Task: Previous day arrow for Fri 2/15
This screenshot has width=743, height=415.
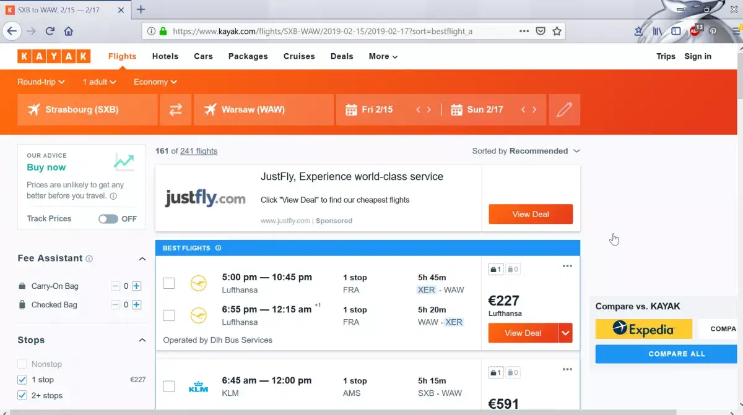Action: pos(418,109)
